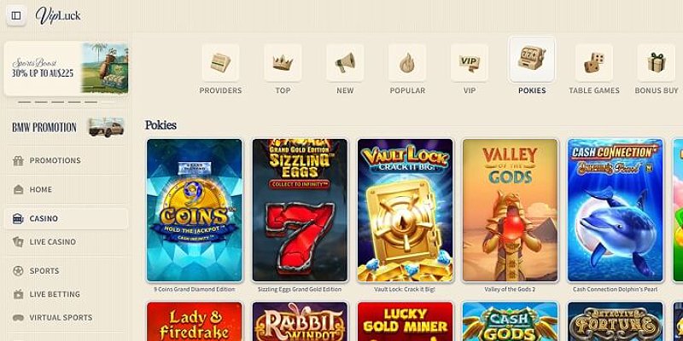The width and height of the screenshot is (683, 341).
Task: Open the VIP category icon
Action: pyautogui.click(x=469, y=62)
